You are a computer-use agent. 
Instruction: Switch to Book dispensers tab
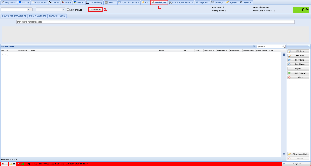coord(128,2)
